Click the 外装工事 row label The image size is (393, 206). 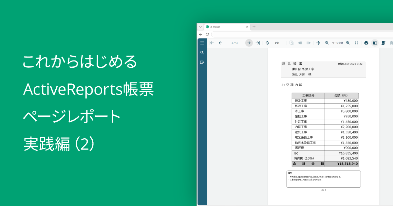coord(301,122)
